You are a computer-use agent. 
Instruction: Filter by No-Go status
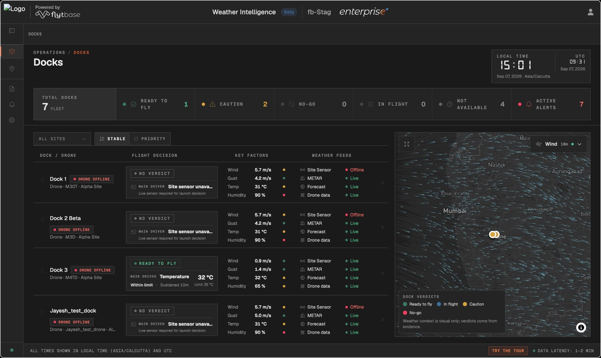click(314, 104)
